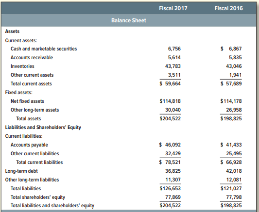This screenshot has height=212, width=259.
Task: Click the Fiscal 2016 column header
Action: [x=228, y=8]
